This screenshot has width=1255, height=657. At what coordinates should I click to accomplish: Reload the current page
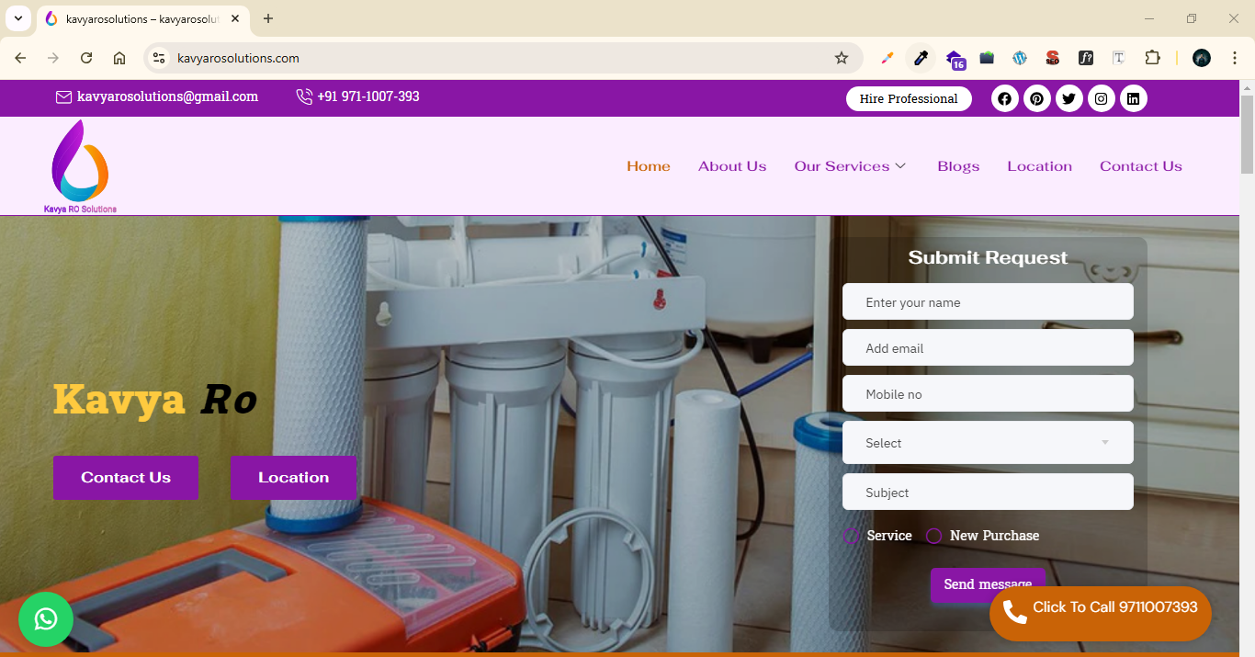[86, 58]
